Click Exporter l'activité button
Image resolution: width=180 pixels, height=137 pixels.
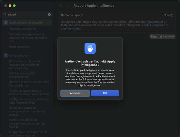click(x=162, y=37)
